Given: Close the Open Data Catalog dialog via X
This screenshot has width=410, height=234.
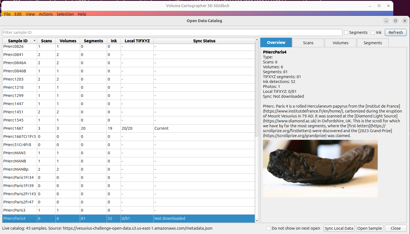Looking at the screenshot, I should click(405, 21).
